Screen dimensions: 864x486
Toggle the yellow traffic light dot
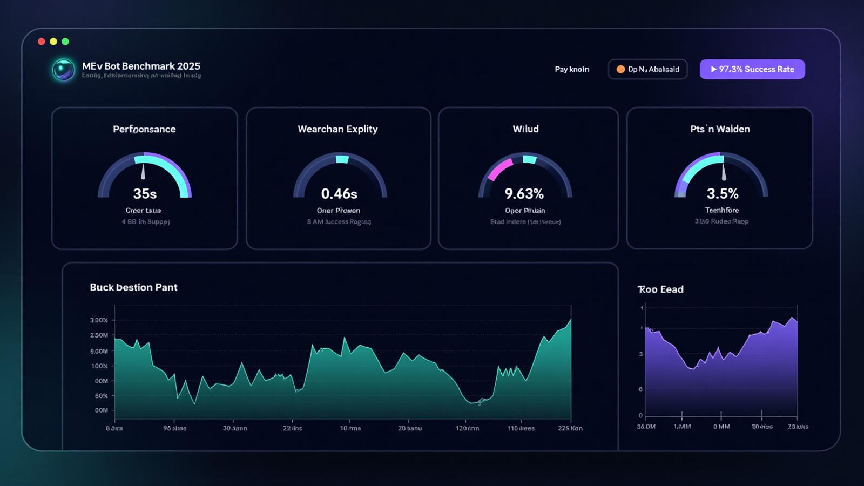[x=53, y=40]
